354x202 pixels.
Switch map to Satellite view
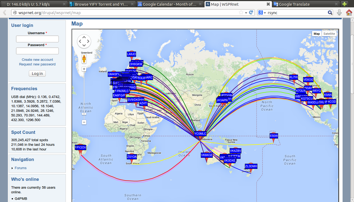[x=329, y=34]
